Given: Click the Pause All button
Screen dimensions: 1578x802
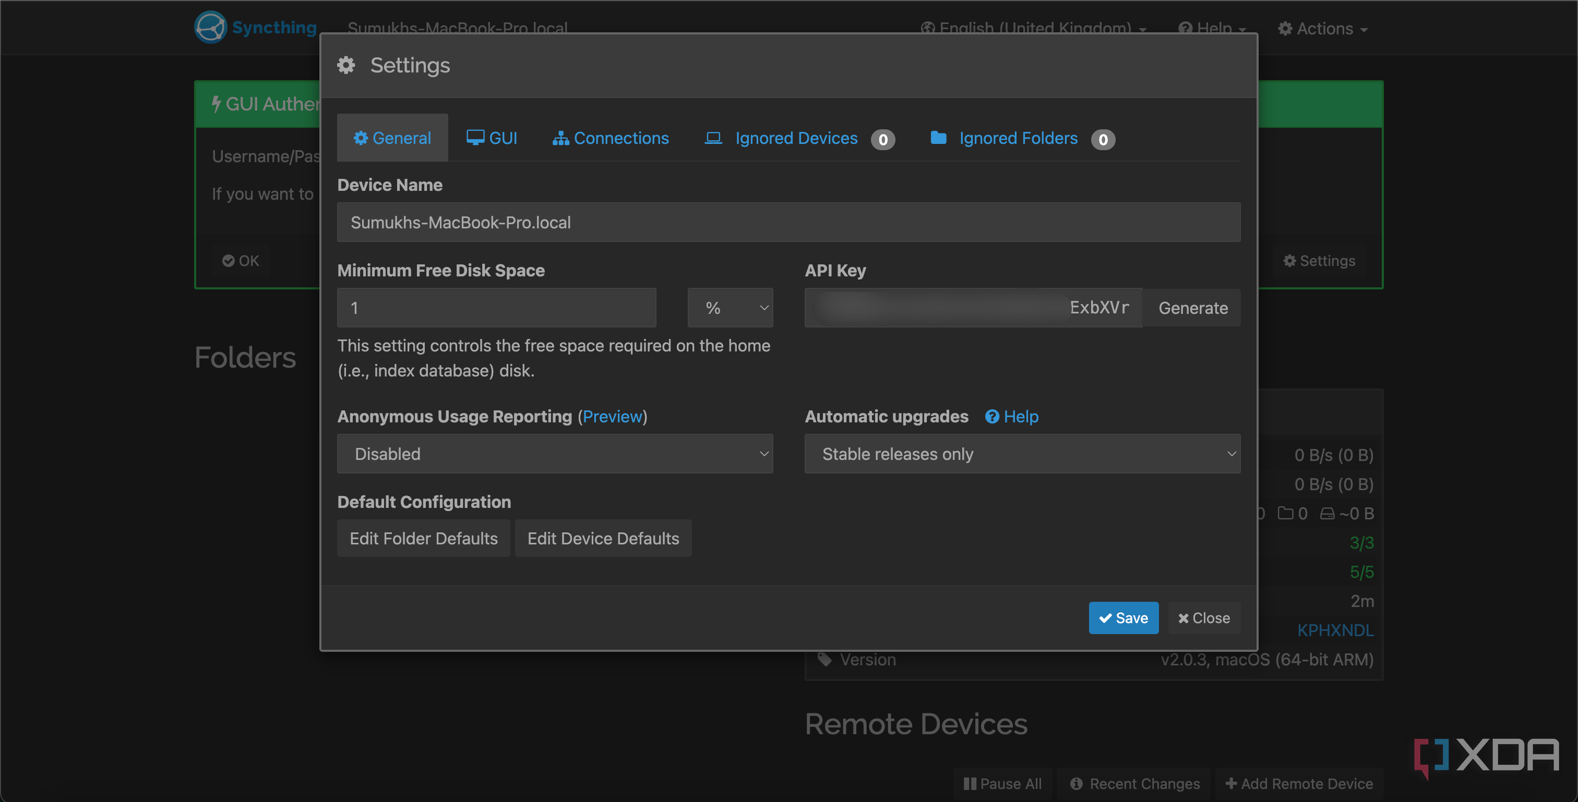Looking at the screenshot, I should click(x=1002, y=784).
